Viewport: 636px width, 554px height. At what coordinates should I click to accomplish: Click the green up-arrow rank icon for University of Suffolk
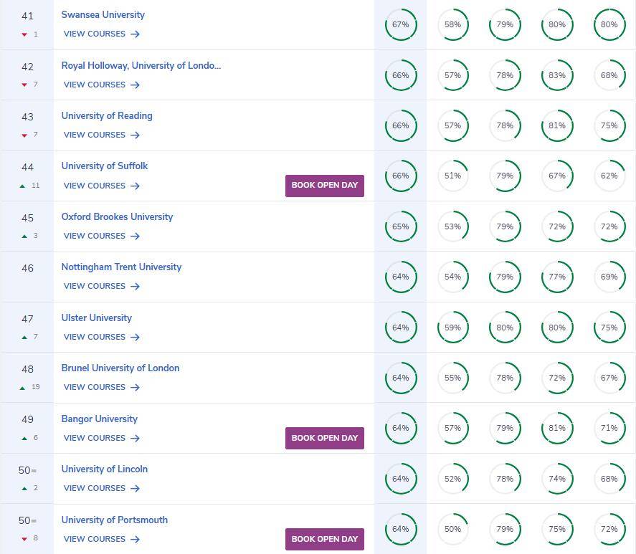[22, 186]
